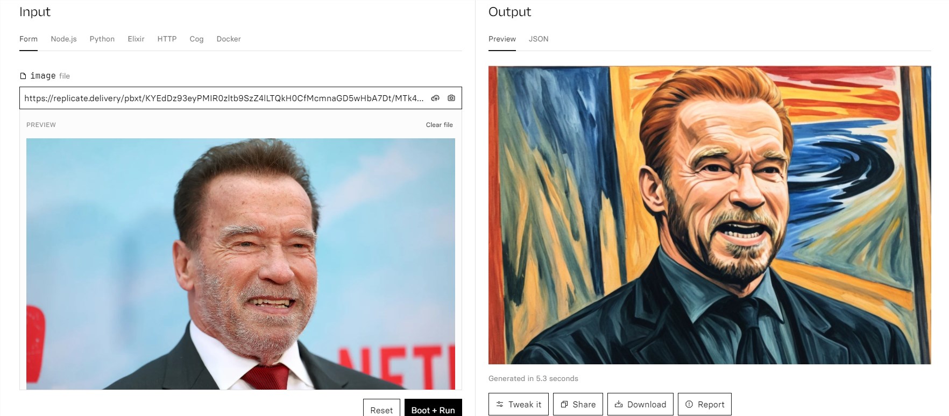Switch to the Python tab
The image size is (949, 416).
point(102,39)
